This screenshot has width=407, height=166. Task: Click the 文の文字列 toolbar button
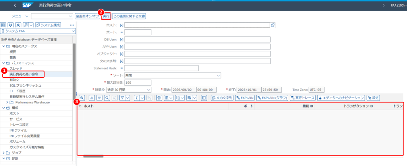(222, 98)
